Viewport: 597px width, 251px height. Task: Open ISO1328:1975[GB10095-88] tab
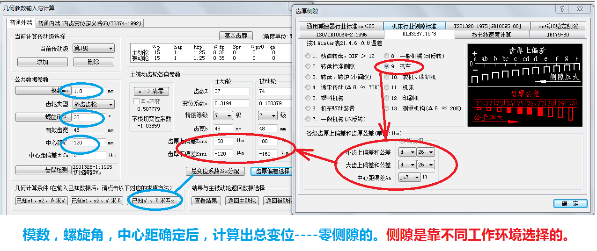[x=487, y=26]
